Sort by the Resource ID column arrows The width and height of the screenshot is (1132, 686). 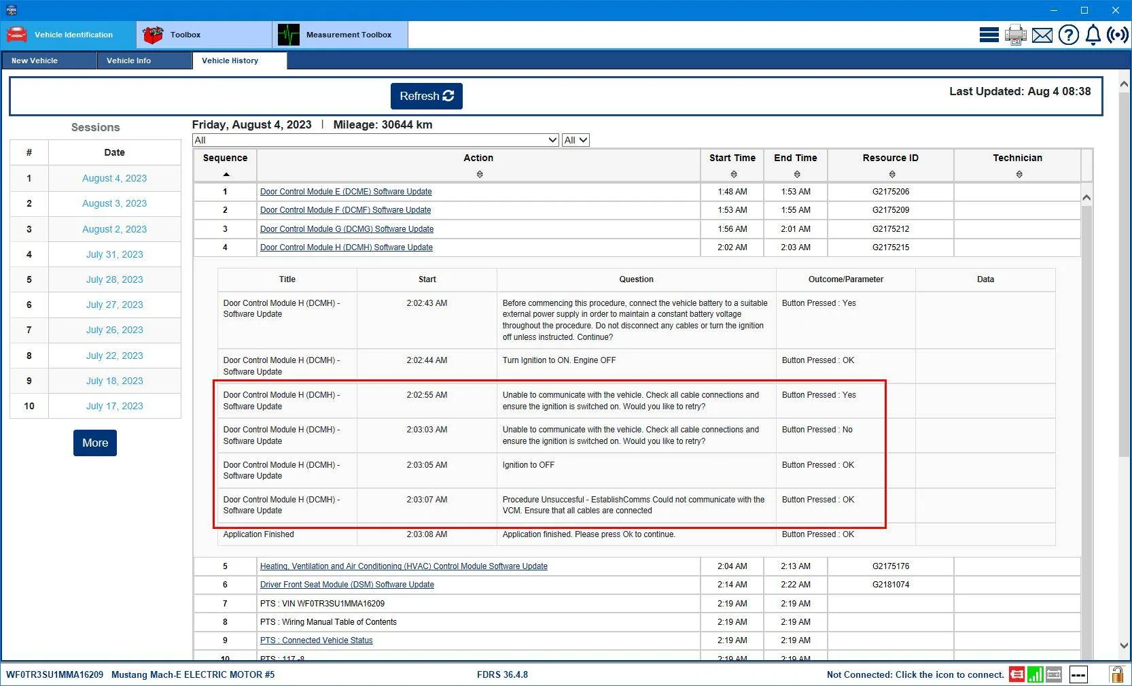(892, 175)
